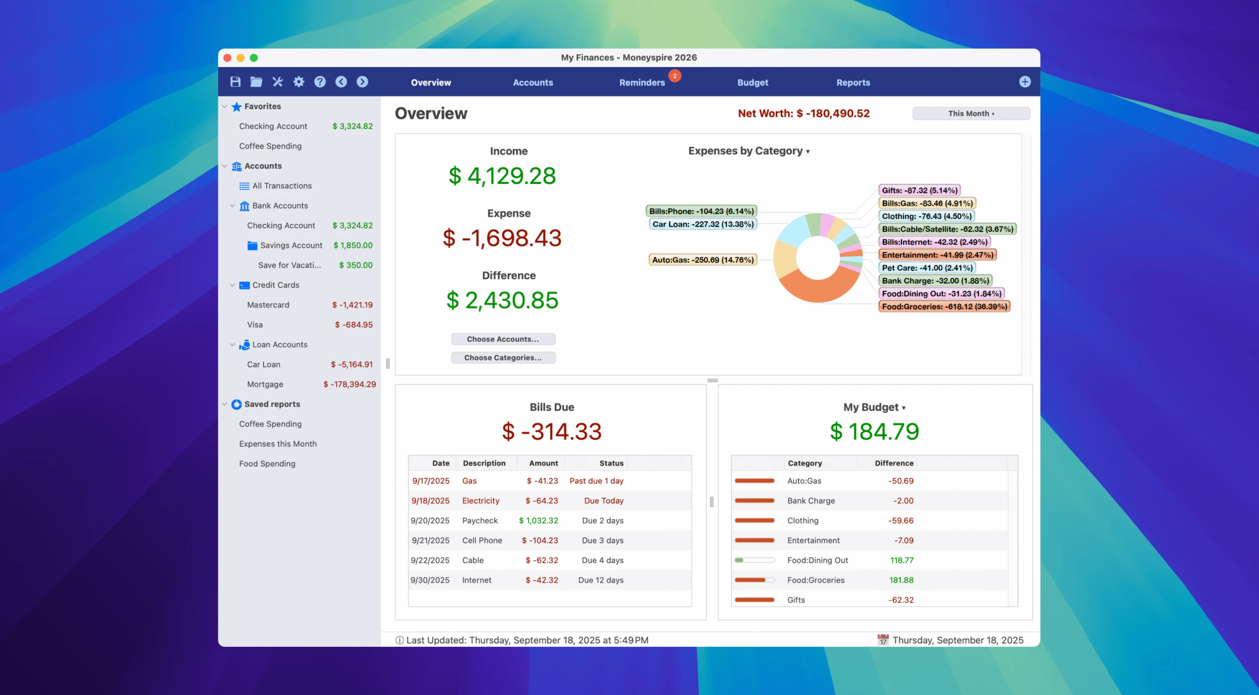Open a file using the folder icon
1259x695 pixels.
[x=256, y=81]
